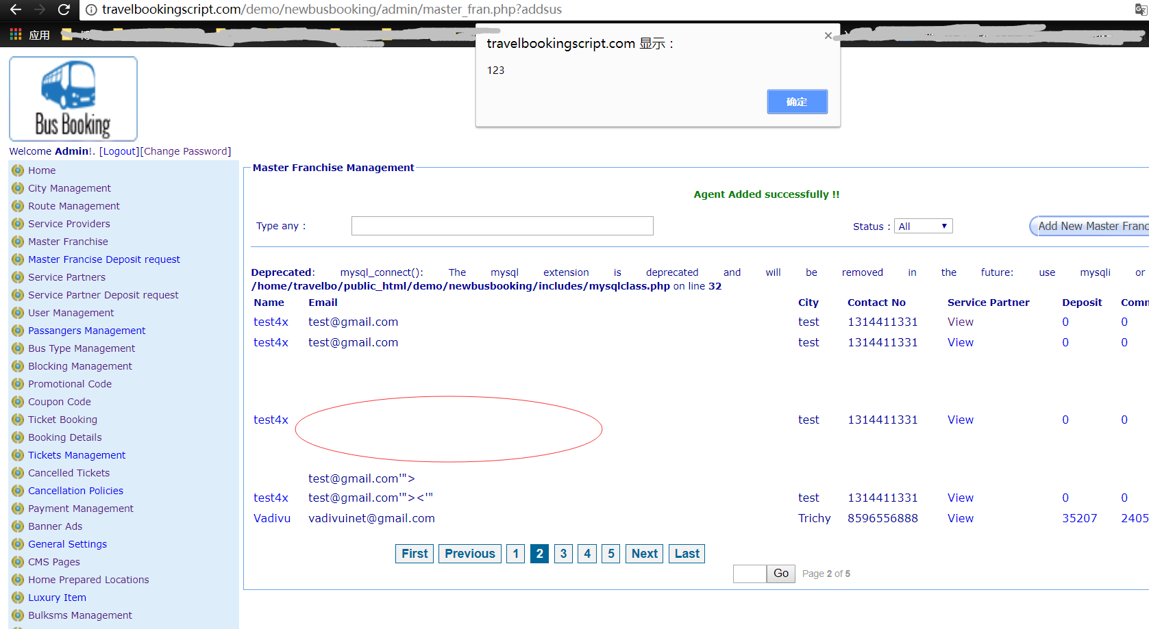The image size is (1149, 629).
Task: Open Passangers Management menu item
Action: click(x=87, y=331)
